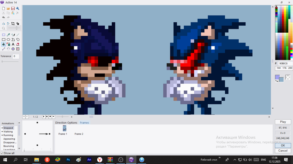Viewport: 293px width, 164px height.
Task: Pick the Color picker eyedropper tool
Action: pyautogui.click(x=8, y=35)
